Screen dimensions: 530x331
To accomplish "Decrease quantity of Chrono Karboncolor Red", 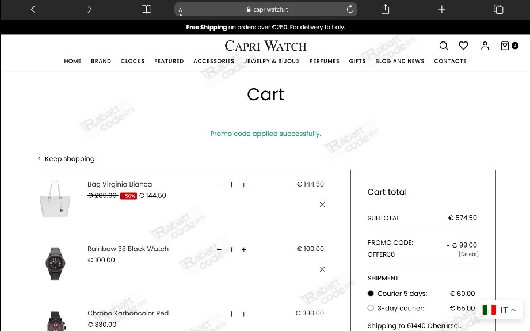I will point(219,314).
